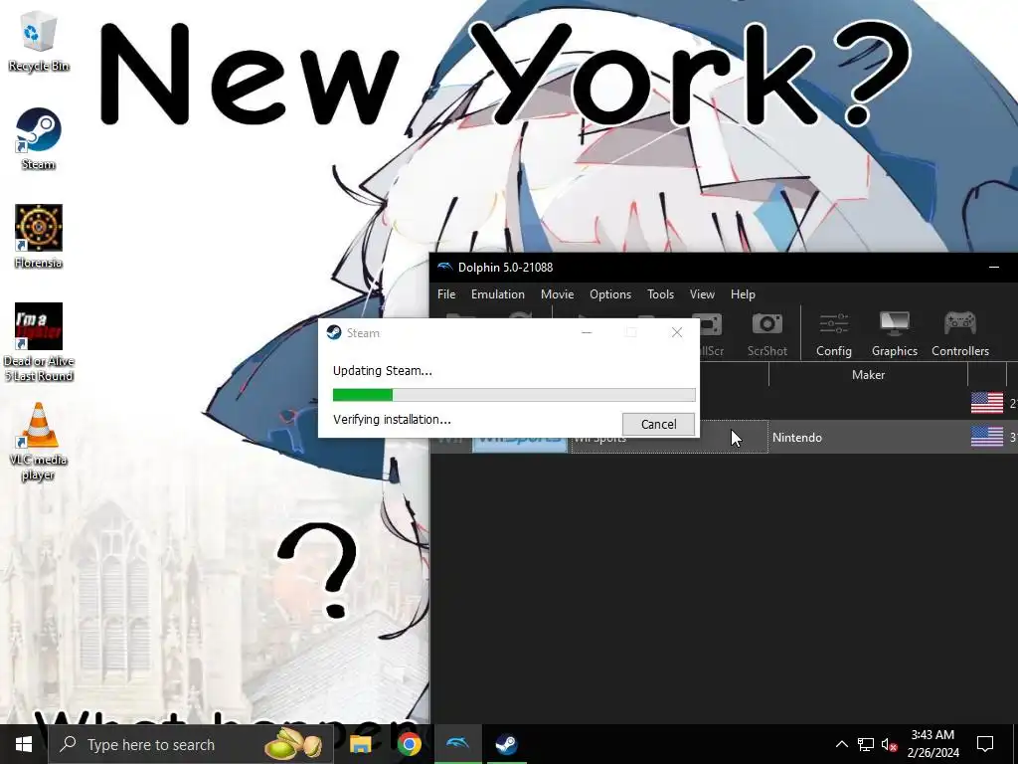1018x764 pixels.
Task: Switch to Steam via taskbar icon
Action: pyautogui.click(x=506, y=744)
